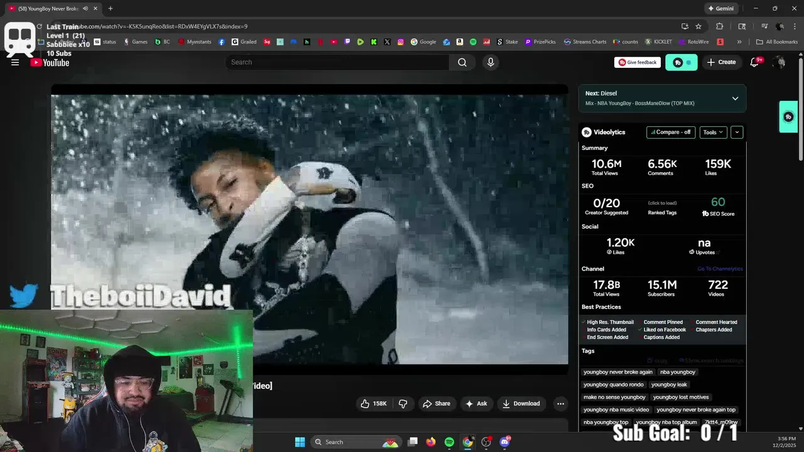804x452 pixels.
Task: Click the video player frame
Action: pos(310,229)
